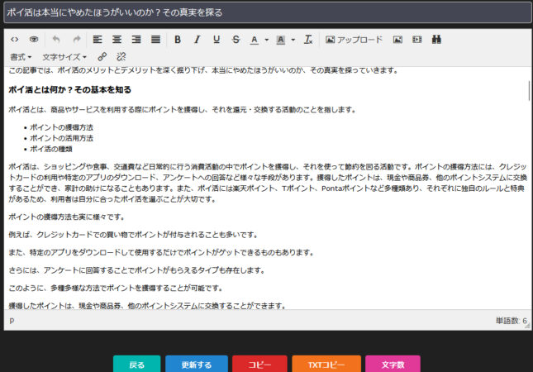This screenshot has height=372, width=533.
Task: Center align the text
Action: pyautogui.click(x=117, y=40)
